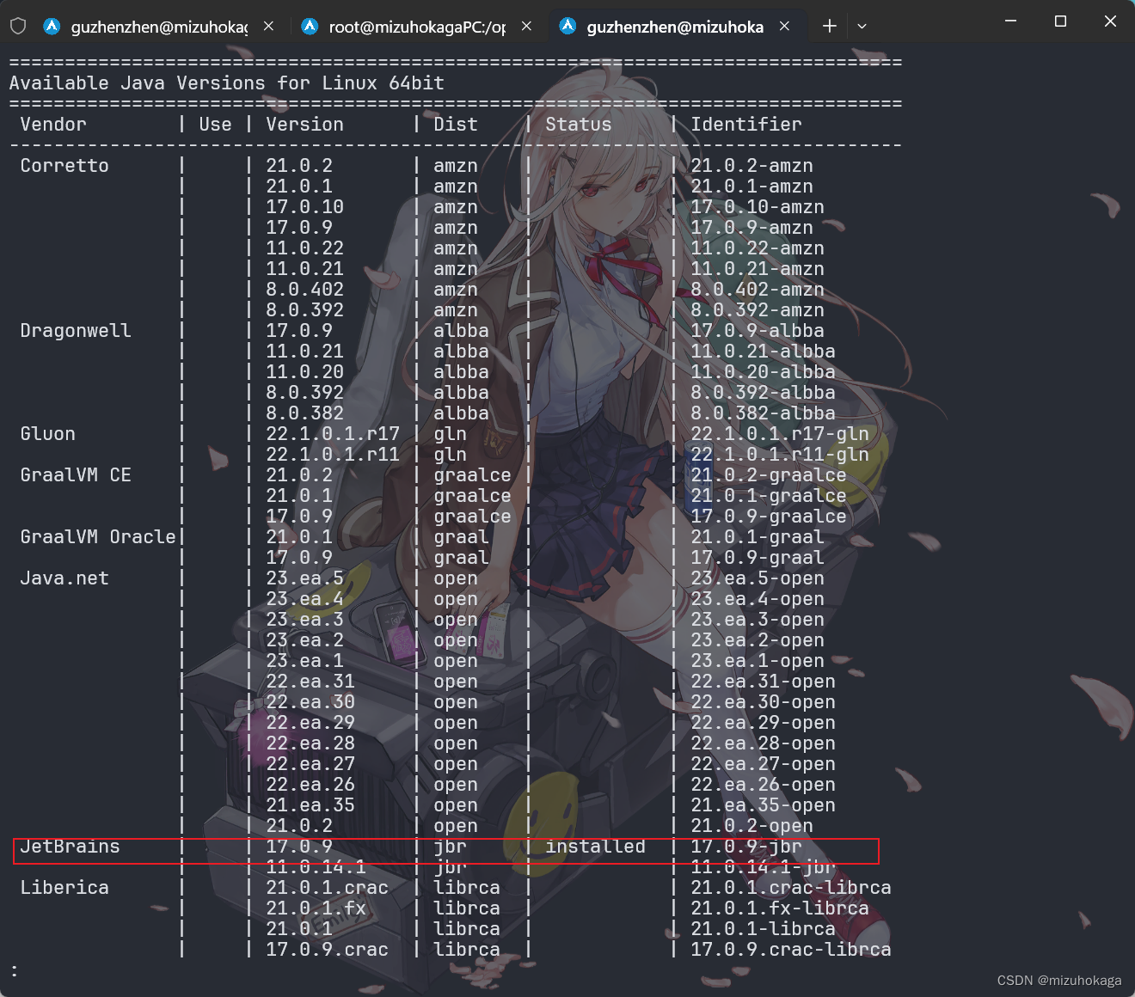Click identifier 21.0.1.crac-librca

(791, 888)
